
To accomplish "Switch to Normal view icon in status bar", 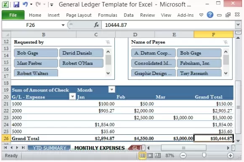I will pos(142,155).
